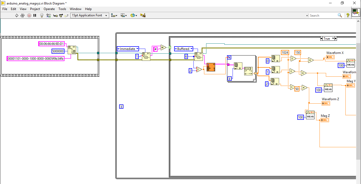Run the VI with the Run arrow
The height and width of the screenshot is (184, 361).
[x=17, y=15]
